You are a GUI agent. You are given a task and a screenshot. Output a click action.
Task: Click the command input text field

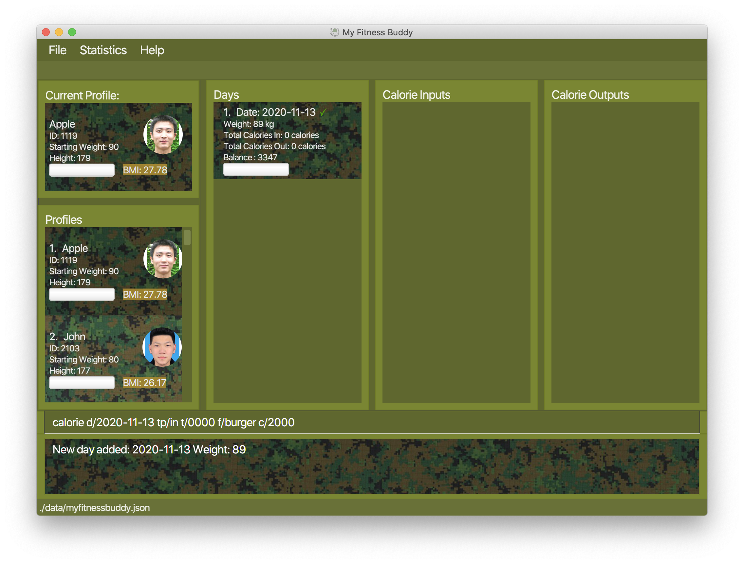click(371, 422)
